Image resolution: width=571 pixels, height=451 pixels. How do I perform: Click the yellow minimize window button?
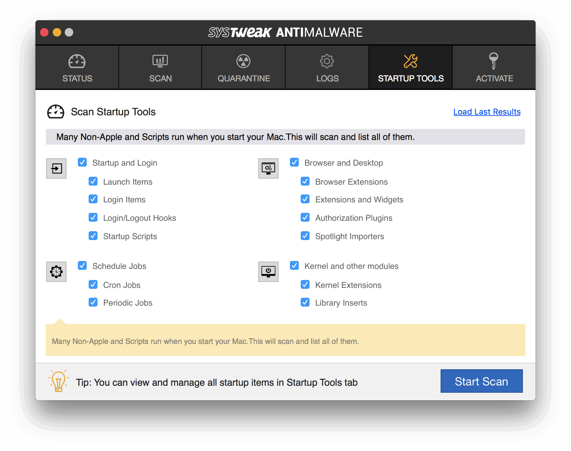pos(57,32)
